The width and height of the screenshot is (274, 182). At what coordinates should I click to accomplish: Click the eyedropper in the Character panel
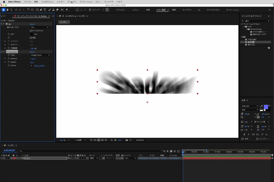261,106
